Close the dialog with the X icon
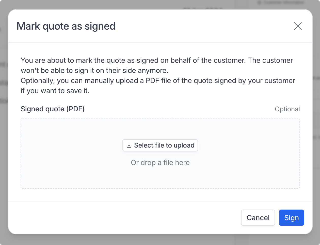Image resolution: width=320 pixels, height=245 pixels. pos(298,26)
